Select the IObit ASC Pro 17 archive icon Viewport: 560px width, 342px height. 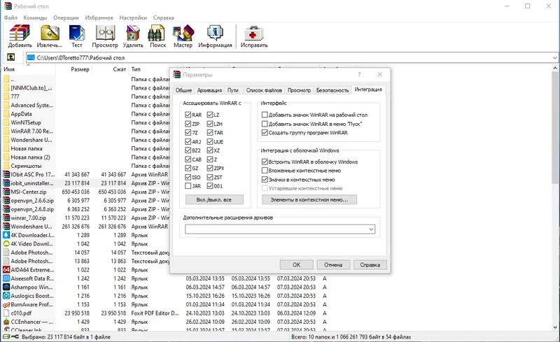pos(6,175)
